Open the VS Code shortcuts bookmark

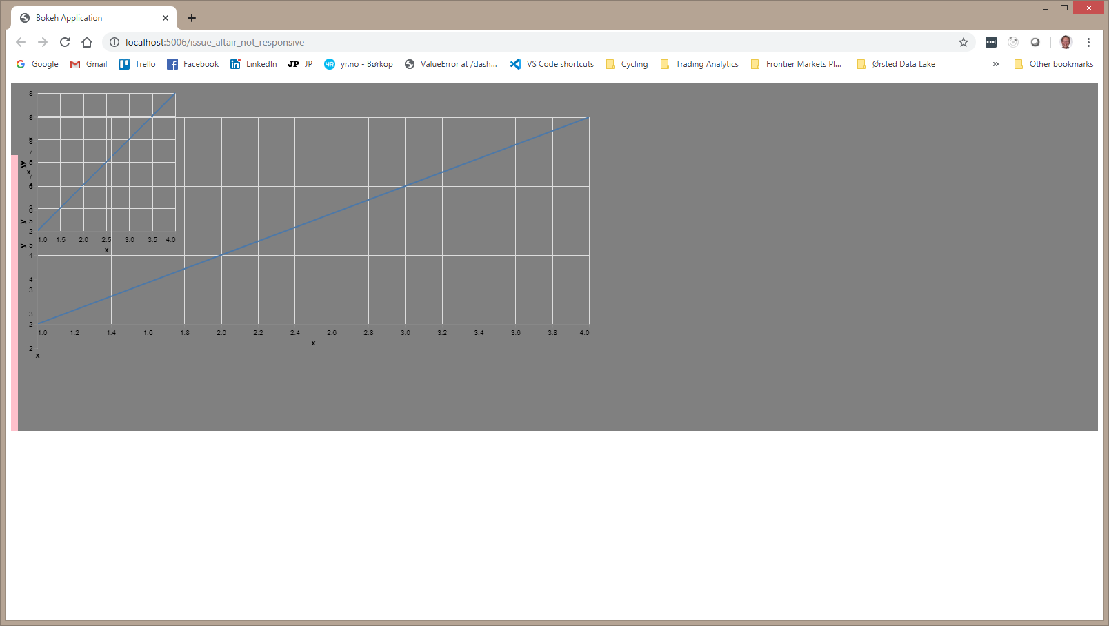(x=551, y=64)
